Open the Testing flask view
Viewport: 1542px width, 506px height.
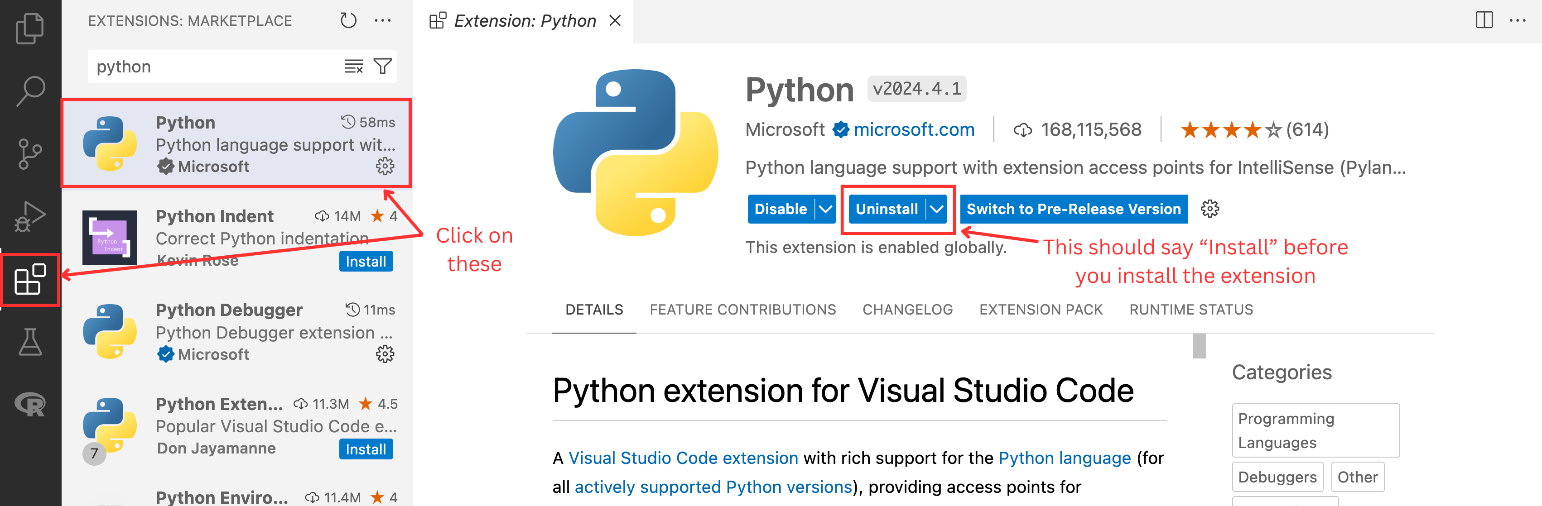click(x=30, y=342)
